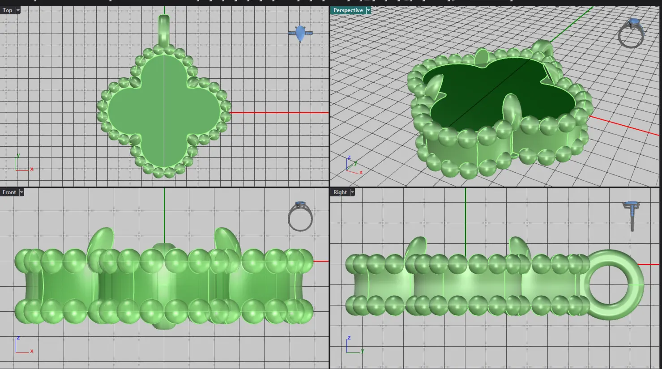Click the ZX axis indicator in Front viewport
The image size is (662, 369).
click(22, 346)
